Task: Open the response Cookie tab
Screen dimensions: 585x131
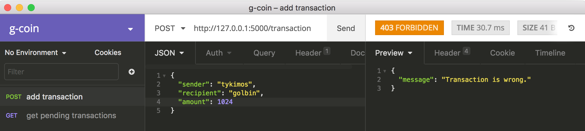Action: [502, 53]
